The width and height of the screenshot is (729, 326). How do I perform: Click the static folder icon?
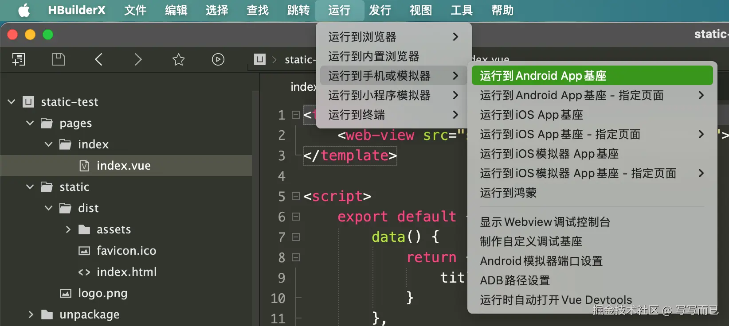[x=47, y=187]
